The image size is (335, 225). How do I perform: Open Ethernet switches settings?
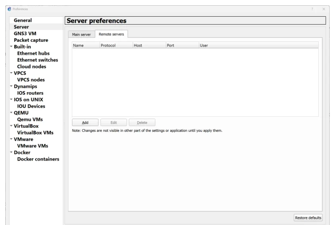coord(38,60)
